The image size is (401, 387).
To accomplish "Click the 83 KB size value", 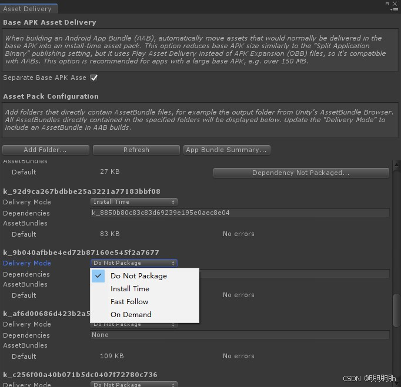I will click(110, 234).
